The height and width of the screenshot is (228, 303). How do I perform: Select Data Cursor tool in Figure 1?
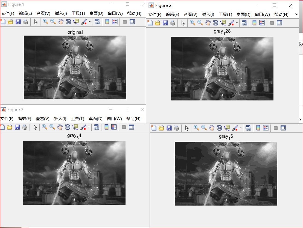coord(76,22)
